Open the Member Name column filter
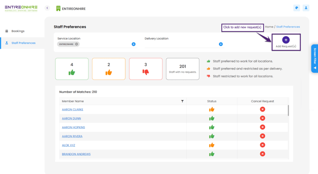Screen dimensions: 318x174 pos(182,101)
